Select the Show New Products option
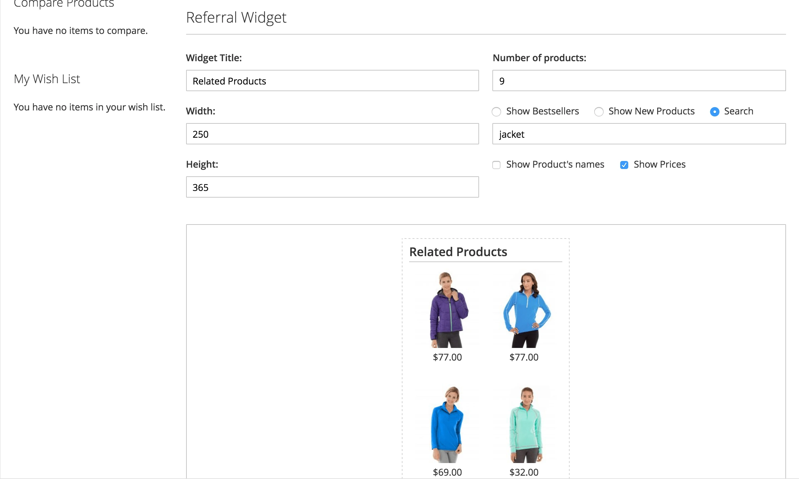 click(599, 112)
